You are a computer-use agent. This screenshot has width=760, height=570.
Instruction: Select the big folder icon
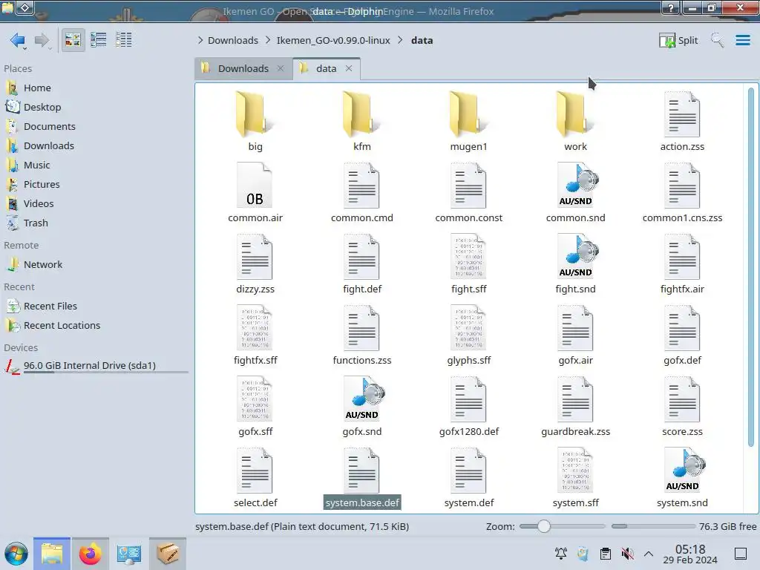(x=254, y=114)
